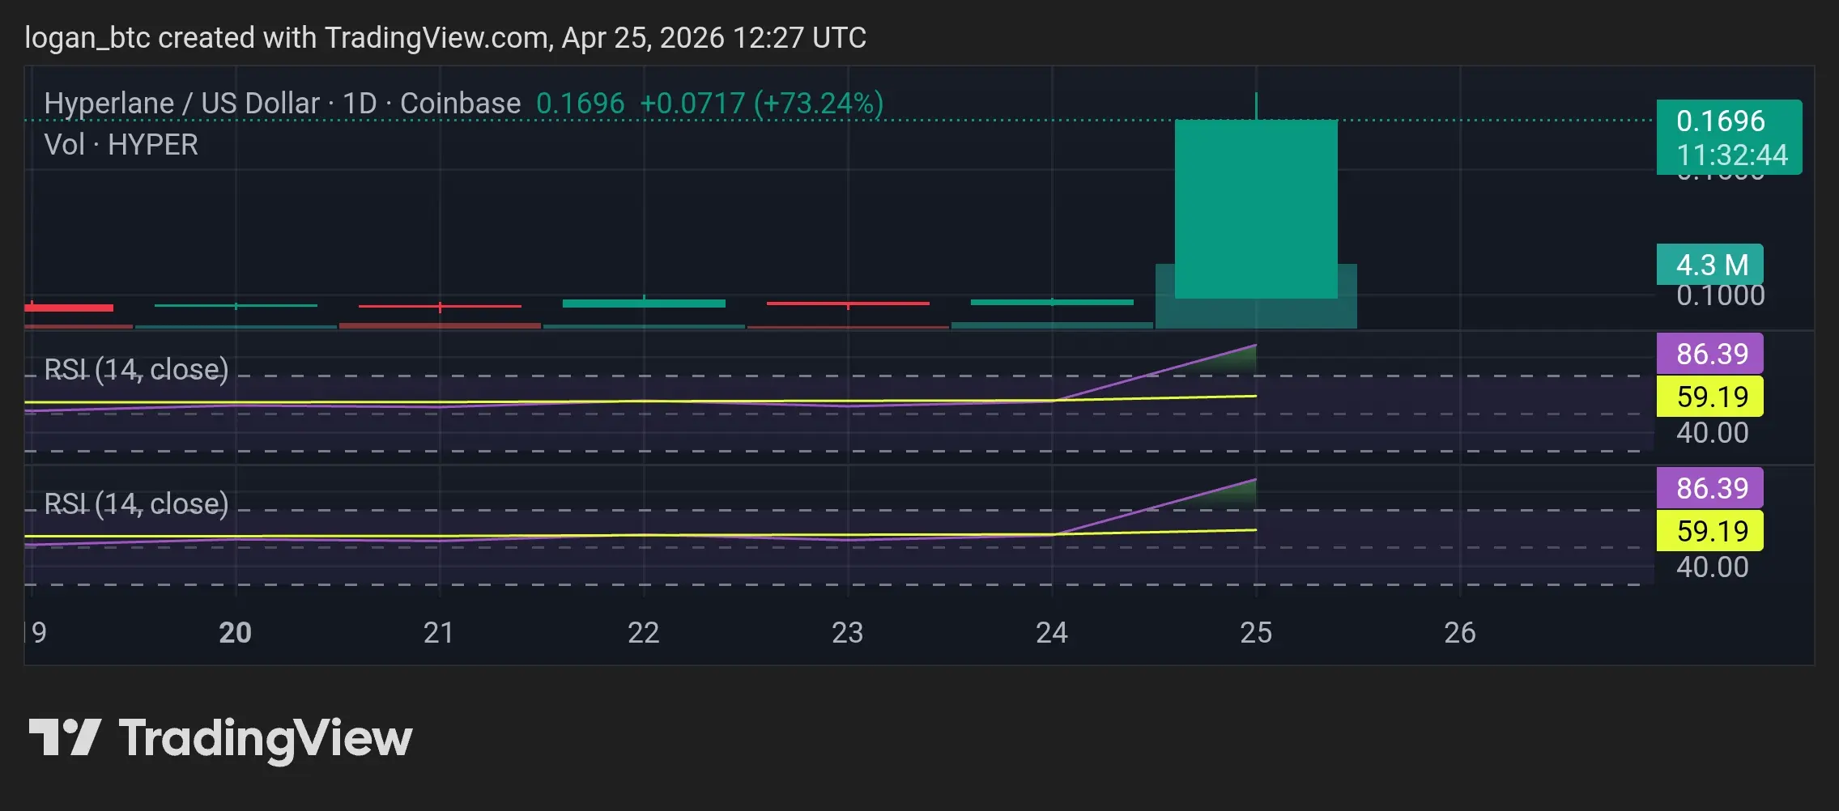Select the RSI label in the upper RSI pane
Viewport: 1839px width, 811px height.
click(136, 370)
